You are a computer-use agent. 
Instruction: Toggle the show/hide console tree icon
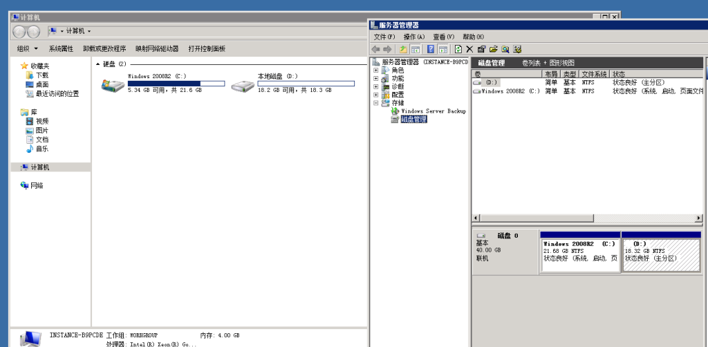click(415, 49)
